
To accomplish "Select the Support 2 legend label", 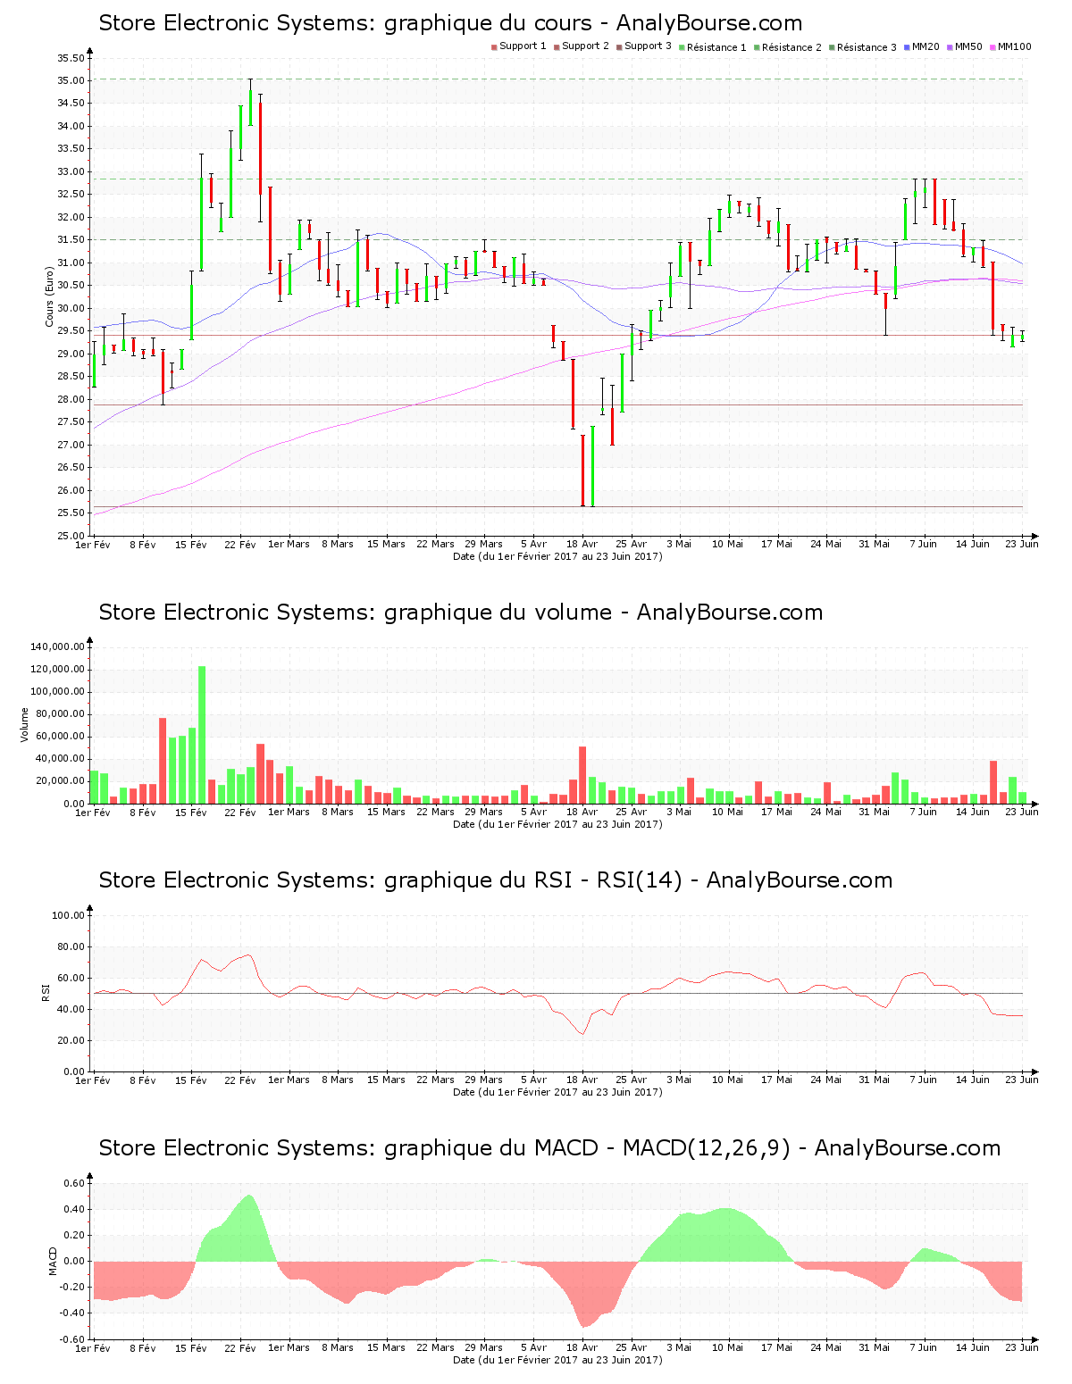I will tap(585, 46).
